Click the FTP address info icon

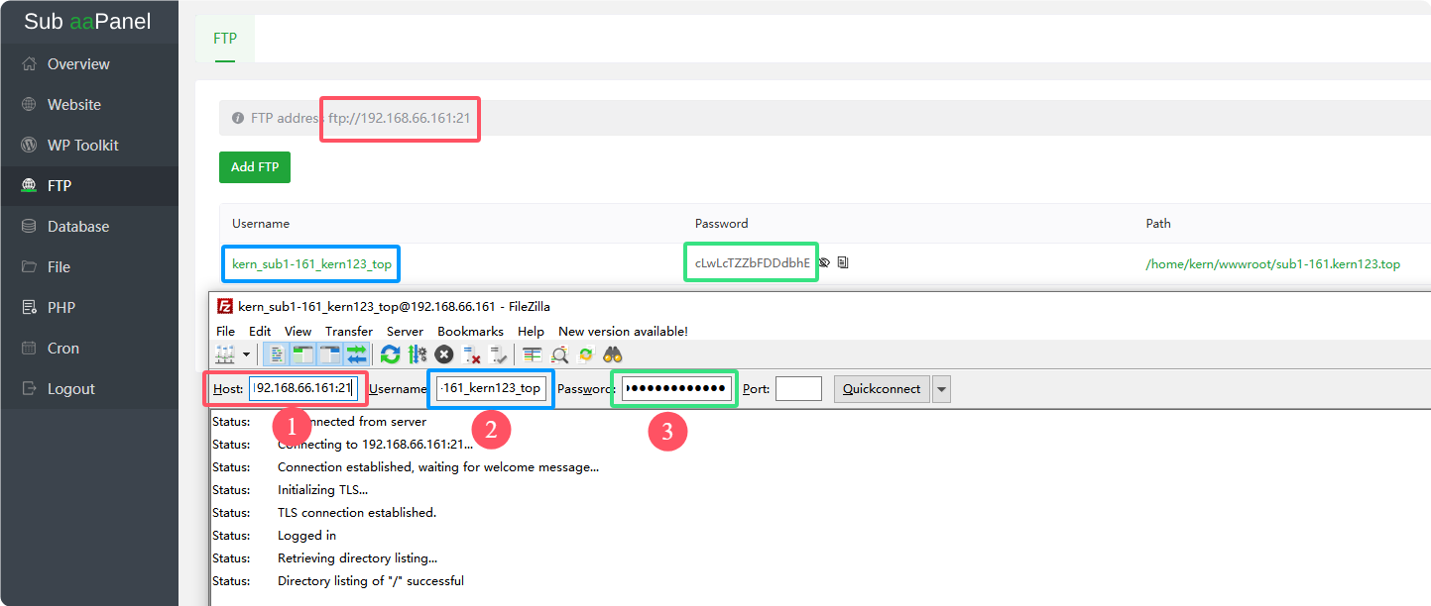238,118
